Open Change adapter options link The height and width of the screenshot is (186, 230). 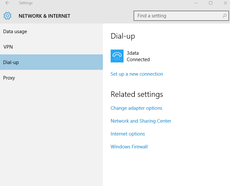pos(136,108)
